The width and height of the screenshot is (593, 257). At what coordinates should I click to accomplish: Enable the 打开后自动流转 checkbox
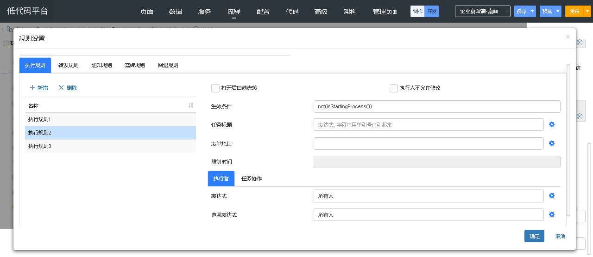point(215,88)
